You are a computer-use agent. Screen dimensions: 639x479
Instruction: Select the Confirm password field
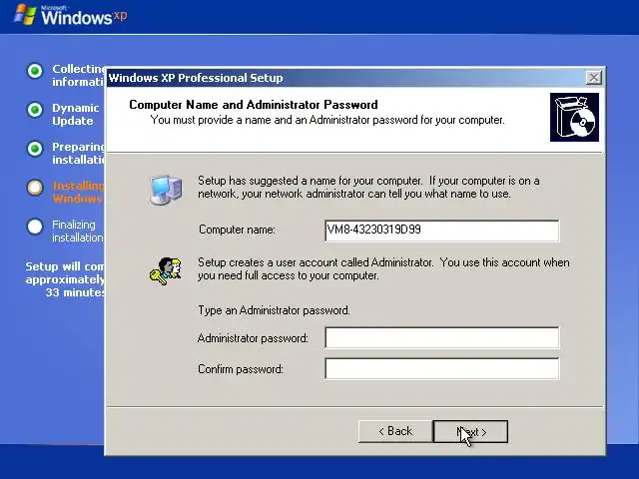point(442,369)
